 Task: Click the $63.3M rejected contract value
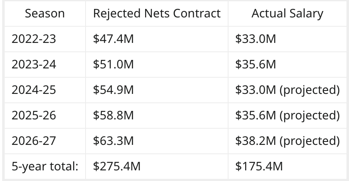[x=114, y=141]
